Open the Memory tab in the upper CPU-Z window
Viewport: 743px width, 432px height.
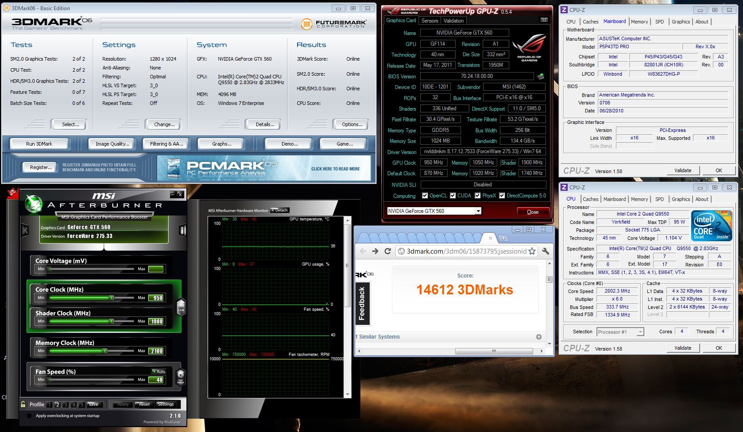point(639,22)
